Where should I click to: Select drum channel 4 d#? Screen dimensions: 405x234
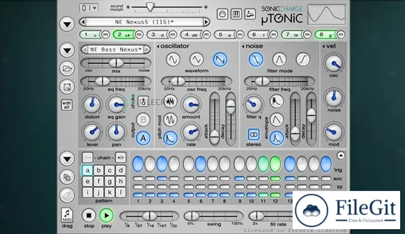click(191, 34)
